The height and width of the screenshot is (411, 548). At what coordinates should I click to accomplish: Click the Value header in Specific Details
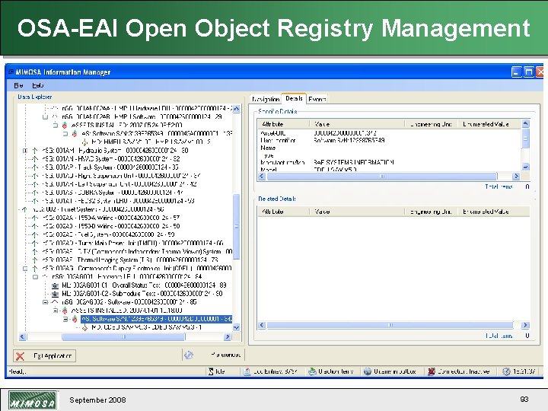point(357,124)
